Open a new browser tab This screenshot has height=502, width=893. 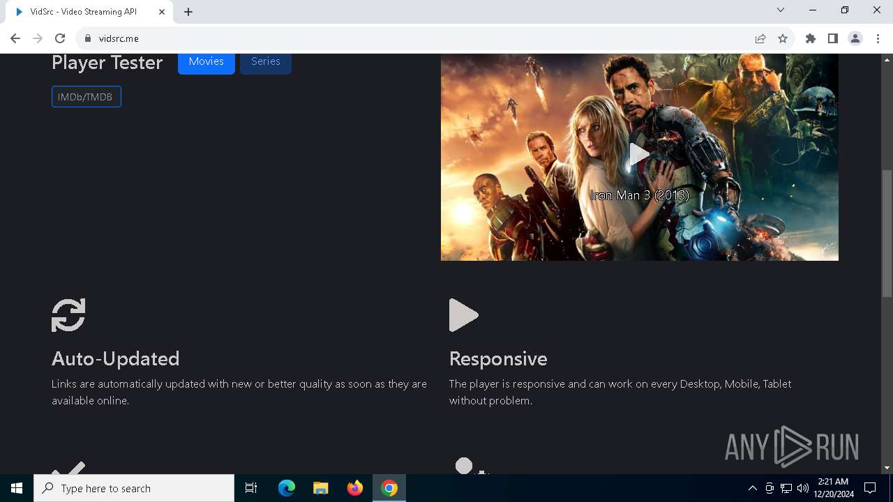coord(188,12)
